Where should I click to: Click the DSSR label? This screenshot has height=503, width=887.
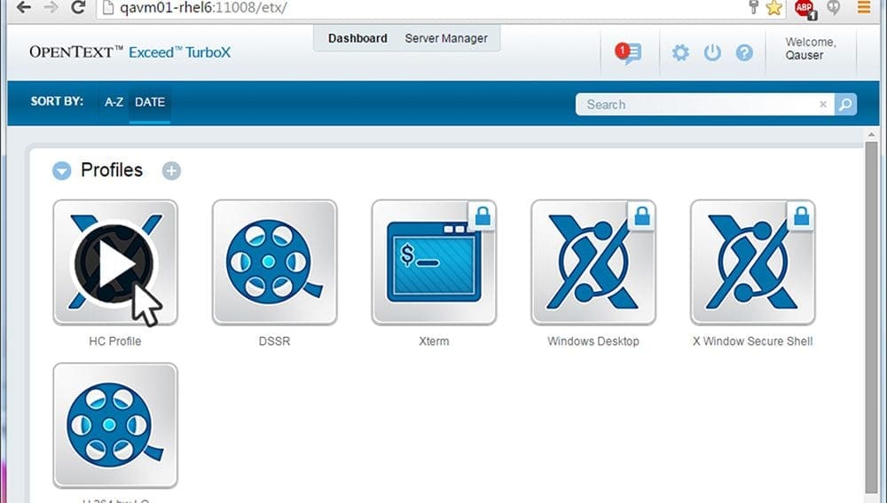point(274,342)
